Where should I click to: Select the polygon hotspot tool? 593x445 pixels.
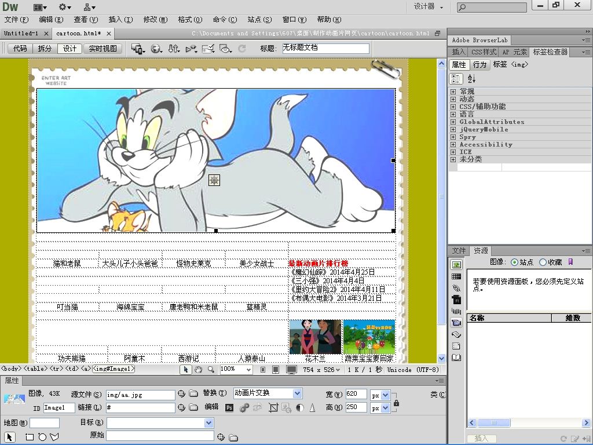[x=54, y=437]
